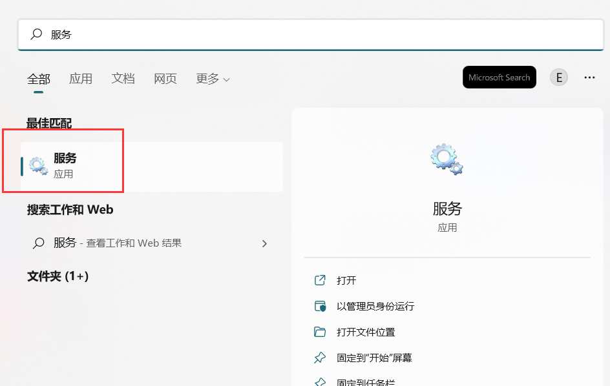The height and width of the screenshot is (386, 610).
Task: Expand the 更多 dropdown
Action: (213, 79)
